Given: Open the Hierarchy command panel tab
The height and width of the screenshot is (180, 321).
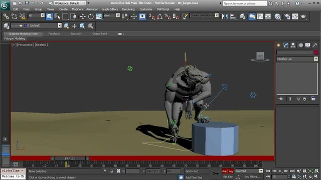Looking at the screenshot, I should [293, 45].
